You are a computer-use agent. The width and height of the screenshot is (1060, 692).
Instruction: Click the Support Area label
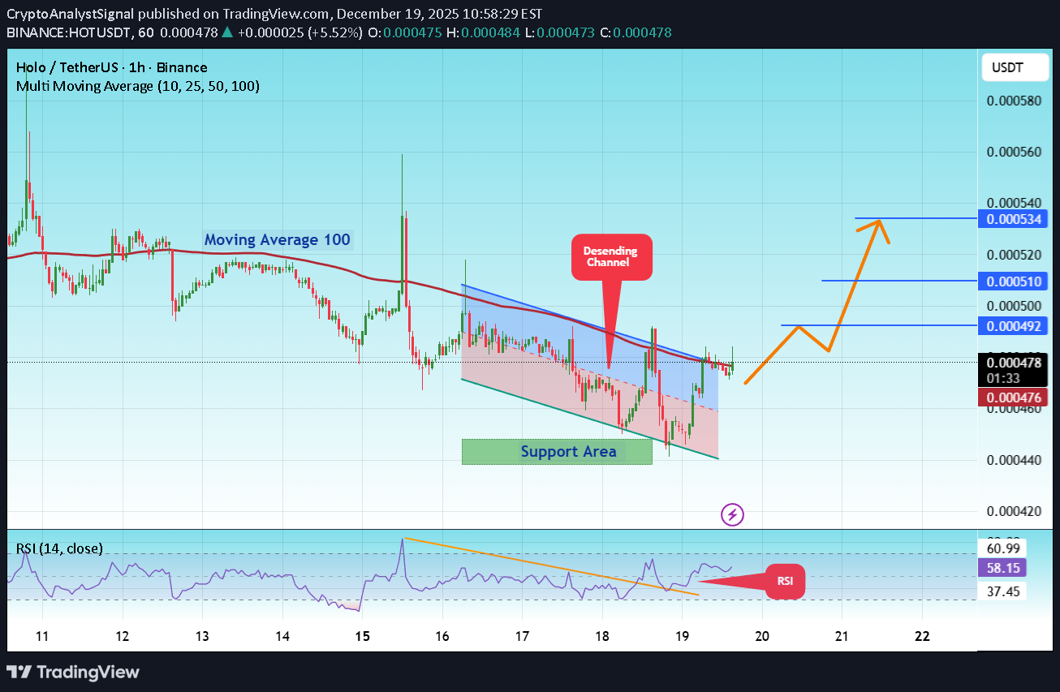pos(557,452)
